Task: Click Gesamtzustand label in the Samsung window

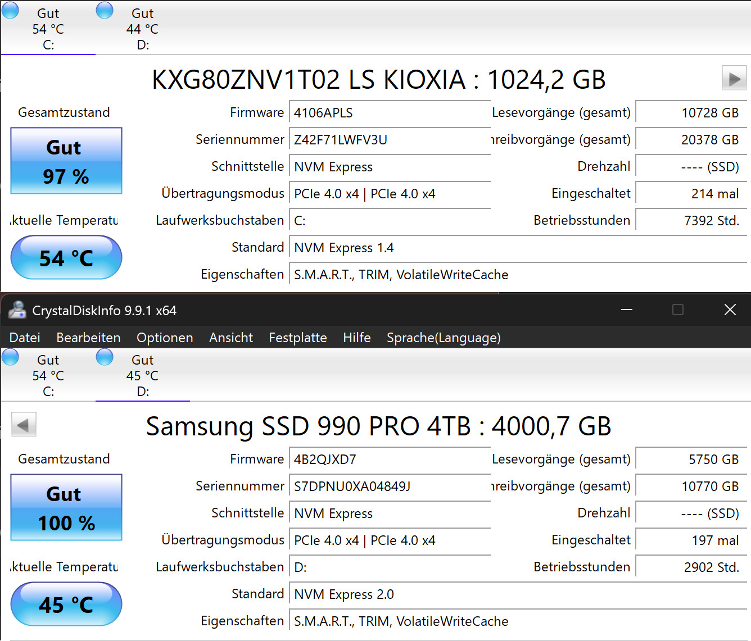Action: (x=64, y=459)
